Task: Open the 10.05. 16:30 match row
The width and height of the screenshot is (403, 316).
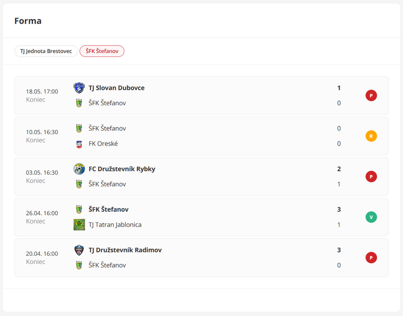Action: pos(201,136)
